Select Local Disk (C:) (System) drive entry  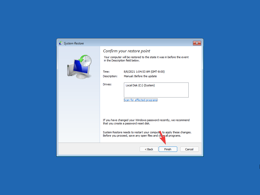click(x=140, y=85)
